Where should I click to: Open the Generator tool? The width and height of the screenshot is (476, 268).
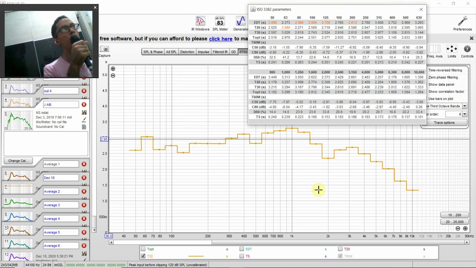coord(241,23)
